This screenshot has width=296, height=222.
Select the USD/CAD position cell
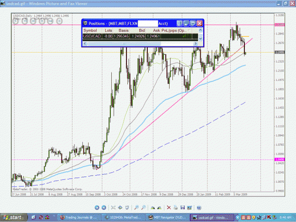(x=92, y=36)
